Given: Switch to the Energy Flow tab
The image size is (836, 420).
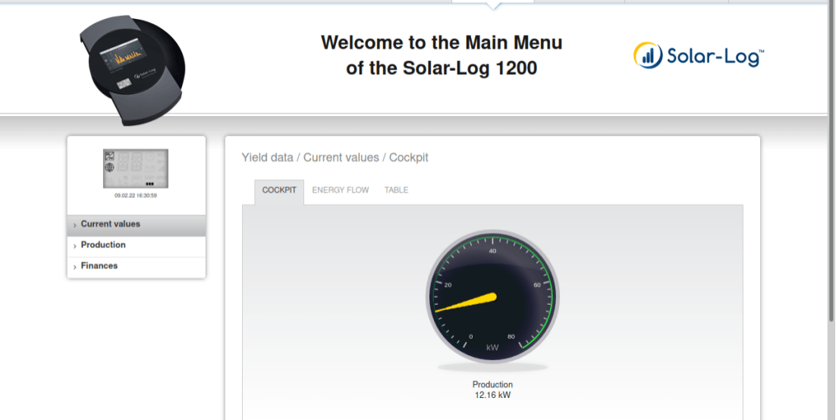Looking at the screenshot, I should [341, 190].
